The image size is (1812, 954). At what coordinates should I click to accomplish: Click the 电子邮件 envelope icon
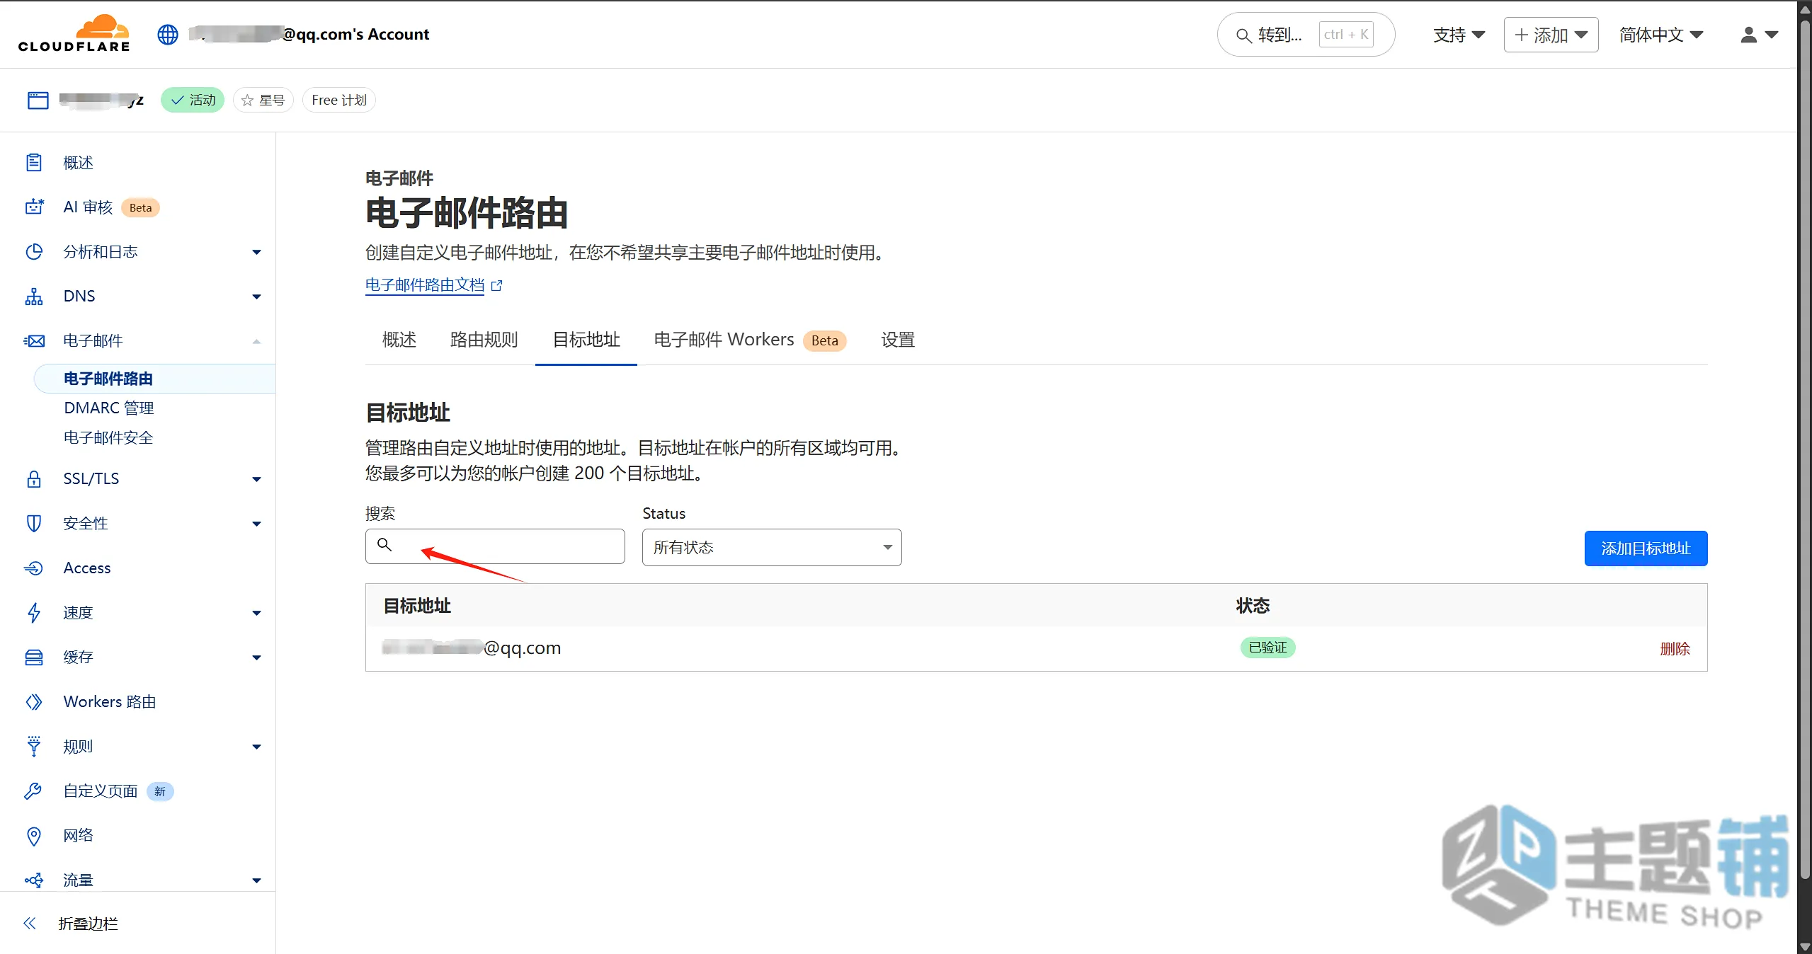[x=34, y=341]
